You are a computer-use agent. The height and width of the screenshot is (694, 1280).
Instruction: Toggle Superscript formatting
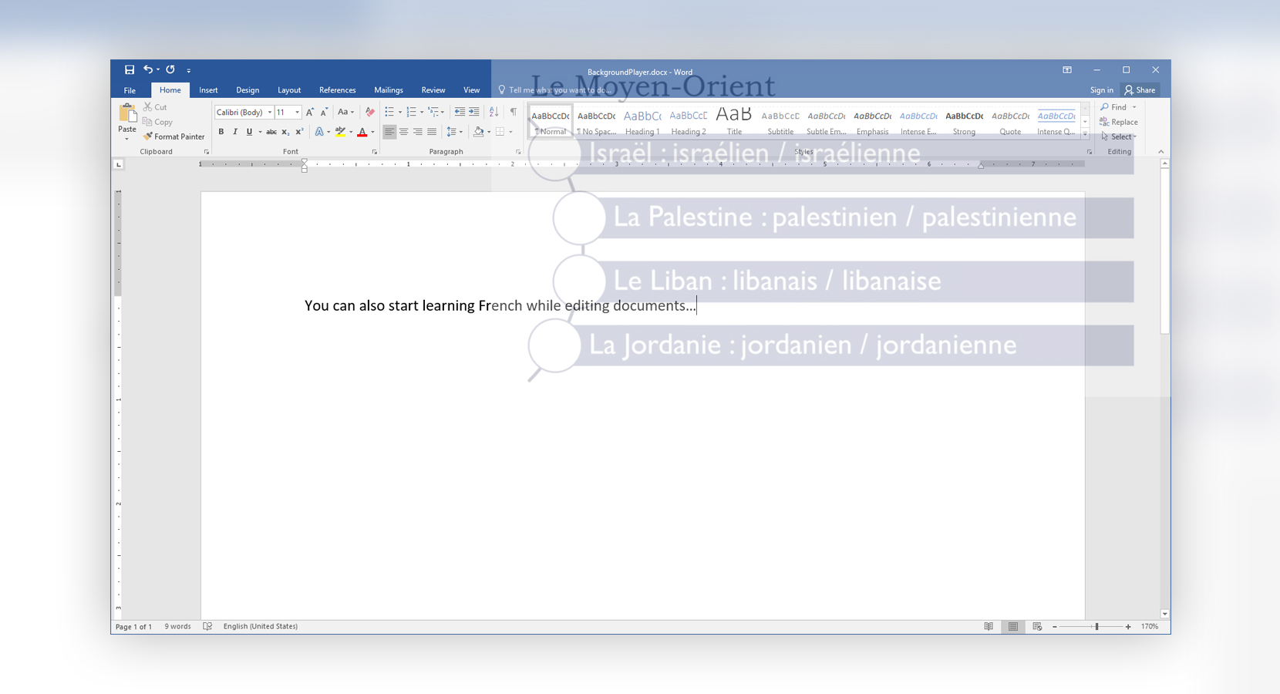[x=299, y=132]
